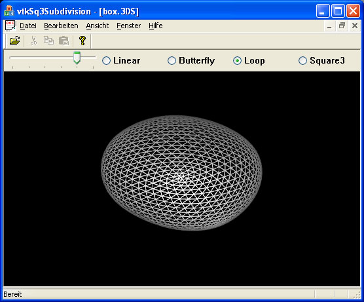Click the Cut scissors icon
The height and width of the screenshot is (302, 364).
[x=34, y=41]
